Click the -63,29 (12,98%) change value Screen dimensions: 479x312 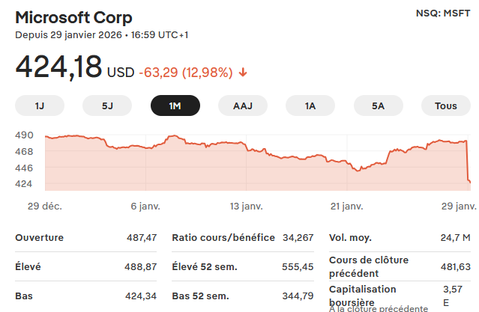(x=186, y=73)
